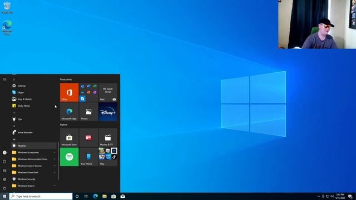Launch Skype from the app list
The height and width of the screenshot is (200, 356).
(x=34, y=92)
